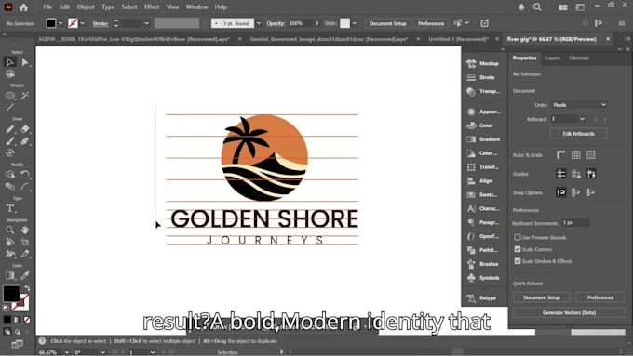The width and height of the screenshot is (633, 356).
Task: Toggle Use Preview Bounds checkbox
Action: 518,237
